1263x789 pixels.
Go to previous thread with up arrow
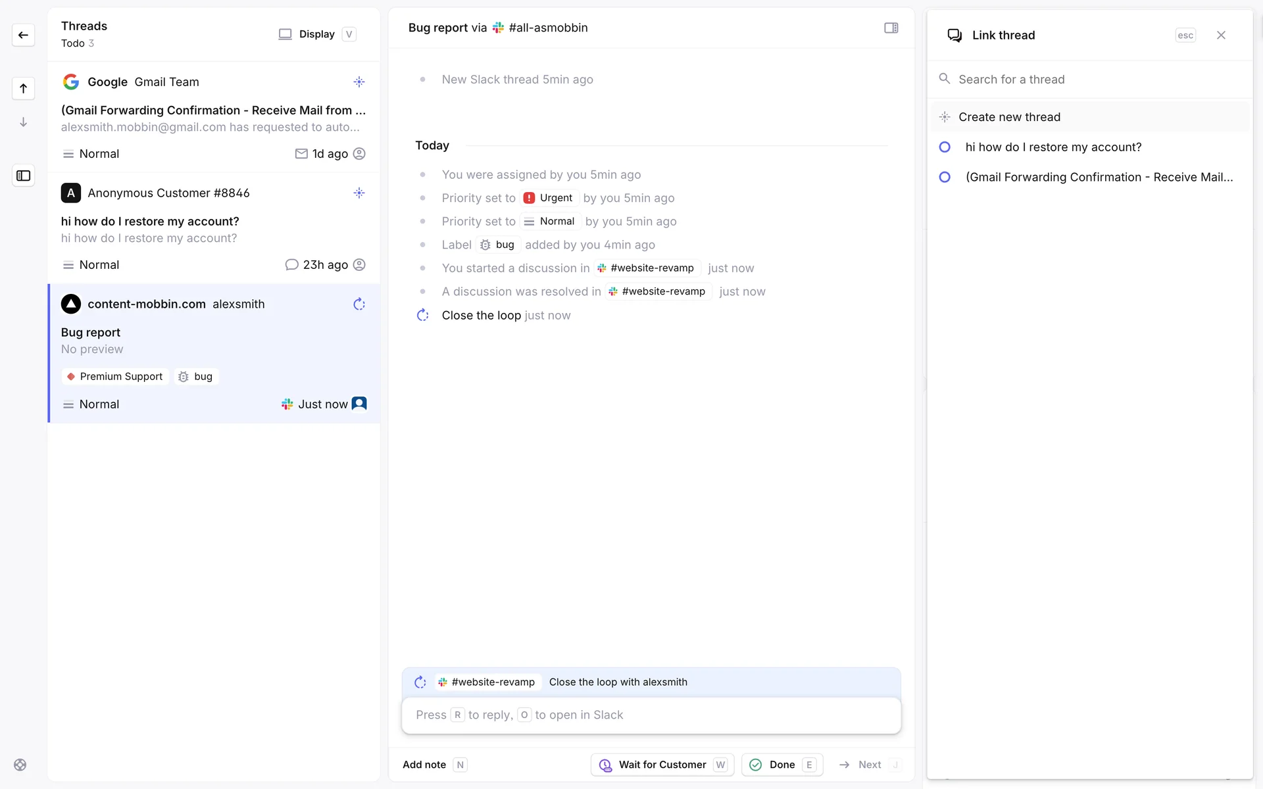tap(23, 88)
